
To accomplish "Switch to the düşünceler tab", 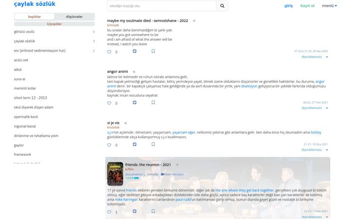I will 74,17.
